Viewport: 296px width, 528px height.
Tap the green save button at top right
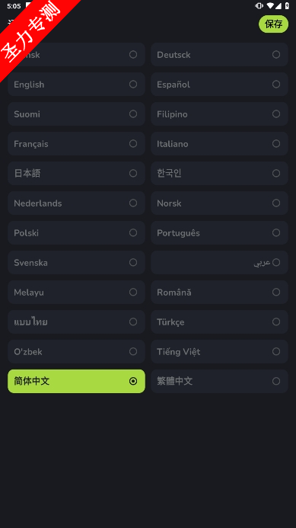(273, 24)
